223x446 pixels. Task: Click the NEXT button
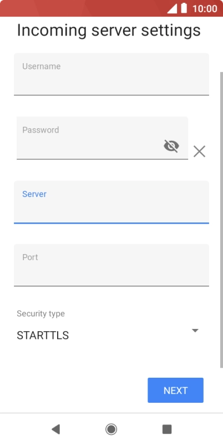coord(175,391)
